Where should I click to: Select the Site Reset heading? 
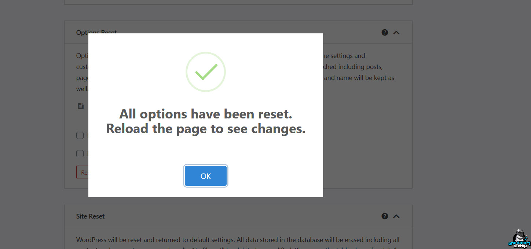click(90, 216)
